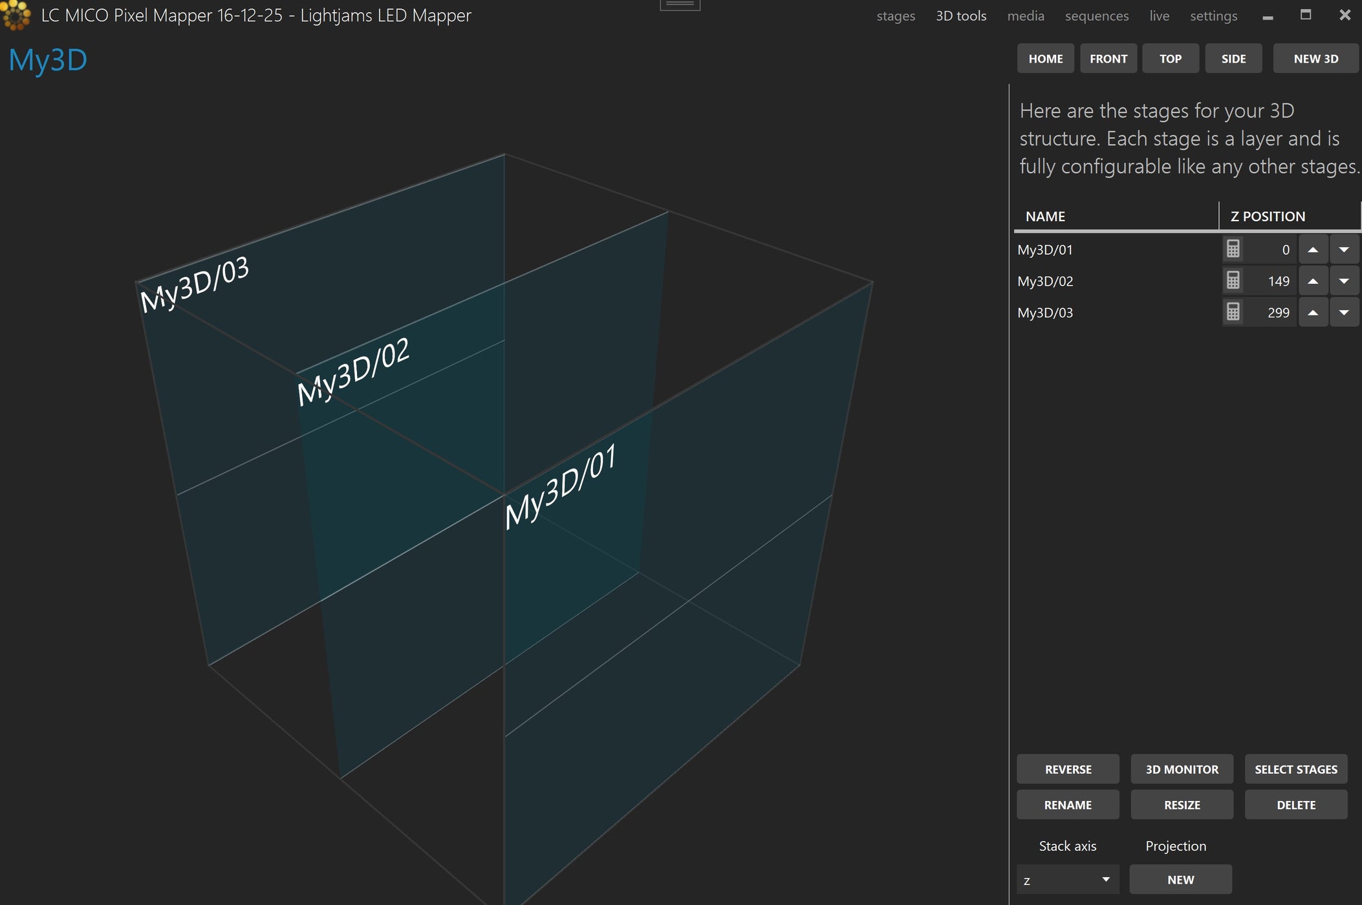The height and width of the screenshot is (905, 1362).
Task: Increase My3D/02 Z position with up arrow
Action: point(1313,281)
